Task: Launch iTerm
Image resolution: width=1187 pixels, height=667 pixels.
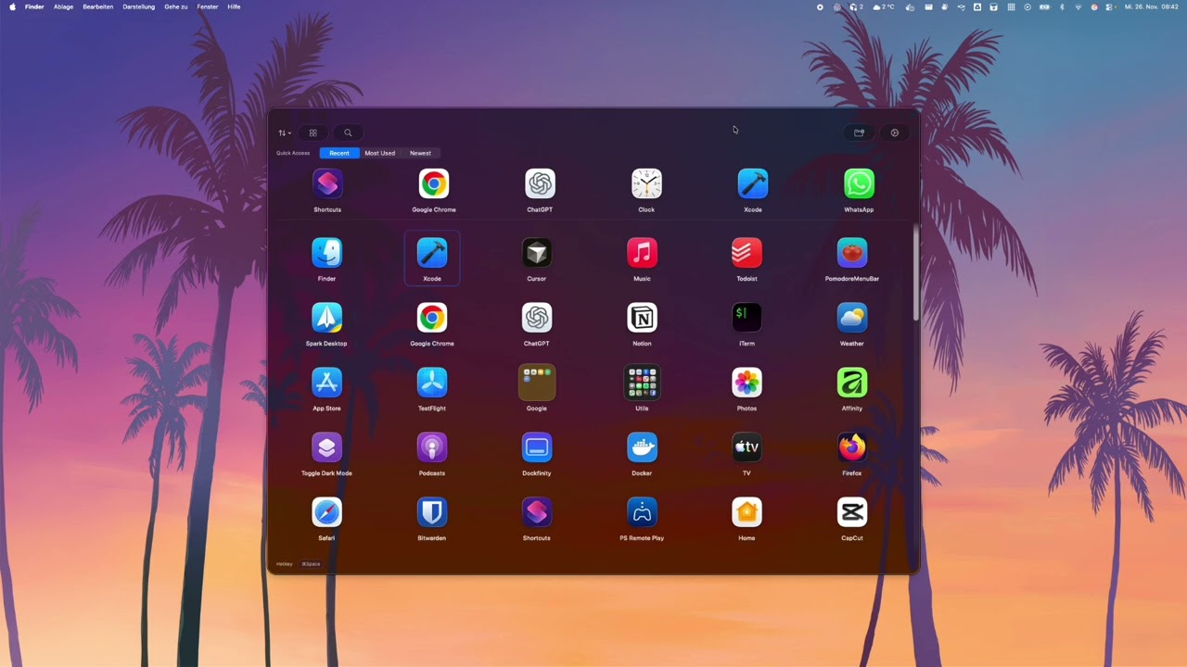Action: [747, 317]
